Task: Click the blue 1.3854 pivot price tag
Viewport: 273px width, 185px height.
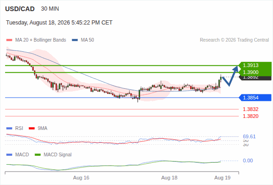Action: [255, 98]
